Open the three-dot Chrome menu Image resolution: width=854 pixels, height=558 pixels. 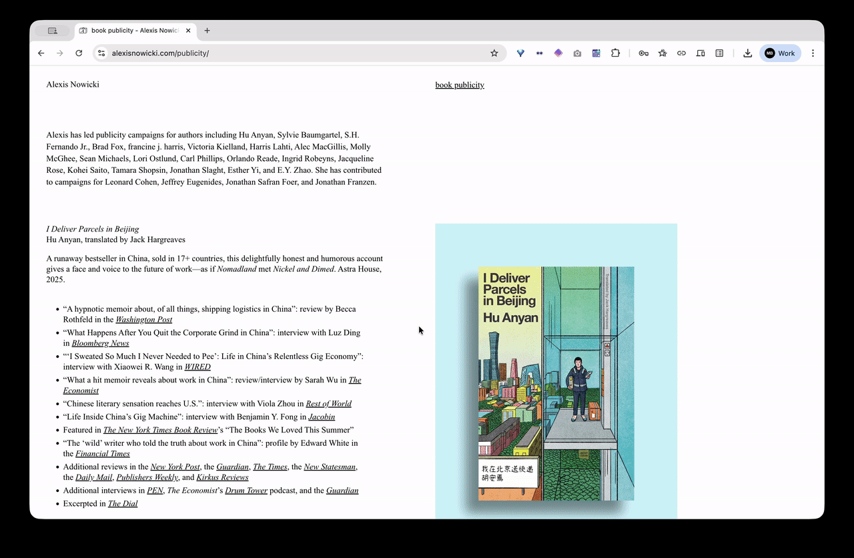(813, 53)
